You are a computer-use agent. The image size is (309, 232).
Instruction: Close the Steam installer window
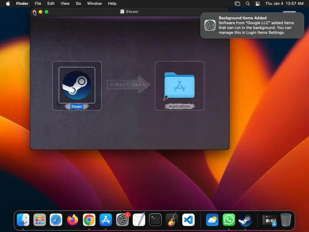[34, 12]
